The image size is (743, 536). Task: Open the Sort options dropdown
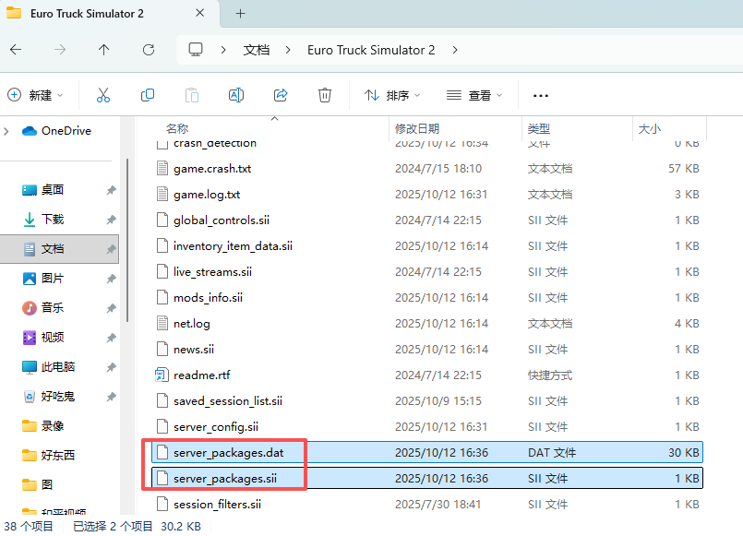[x=392, y=95]
